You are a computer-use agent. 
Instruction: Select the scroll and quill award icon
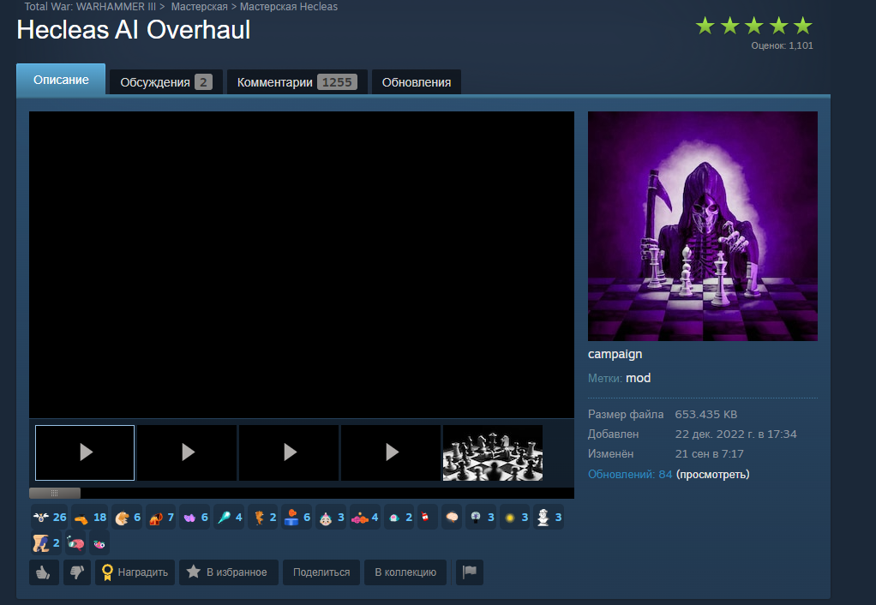[45, 543]
